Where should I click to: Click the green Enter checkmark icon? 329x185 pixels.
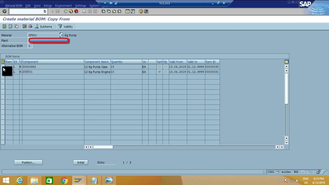tap(4, 11)
